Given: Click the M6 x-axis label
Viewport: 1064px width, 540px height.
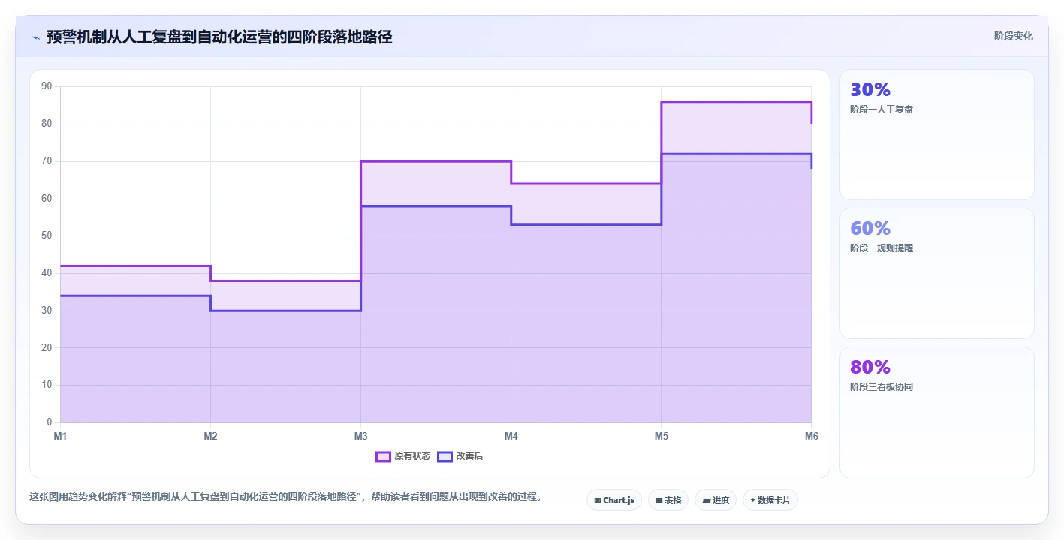Looking at the screenshot, I should (x=811, y=436).
